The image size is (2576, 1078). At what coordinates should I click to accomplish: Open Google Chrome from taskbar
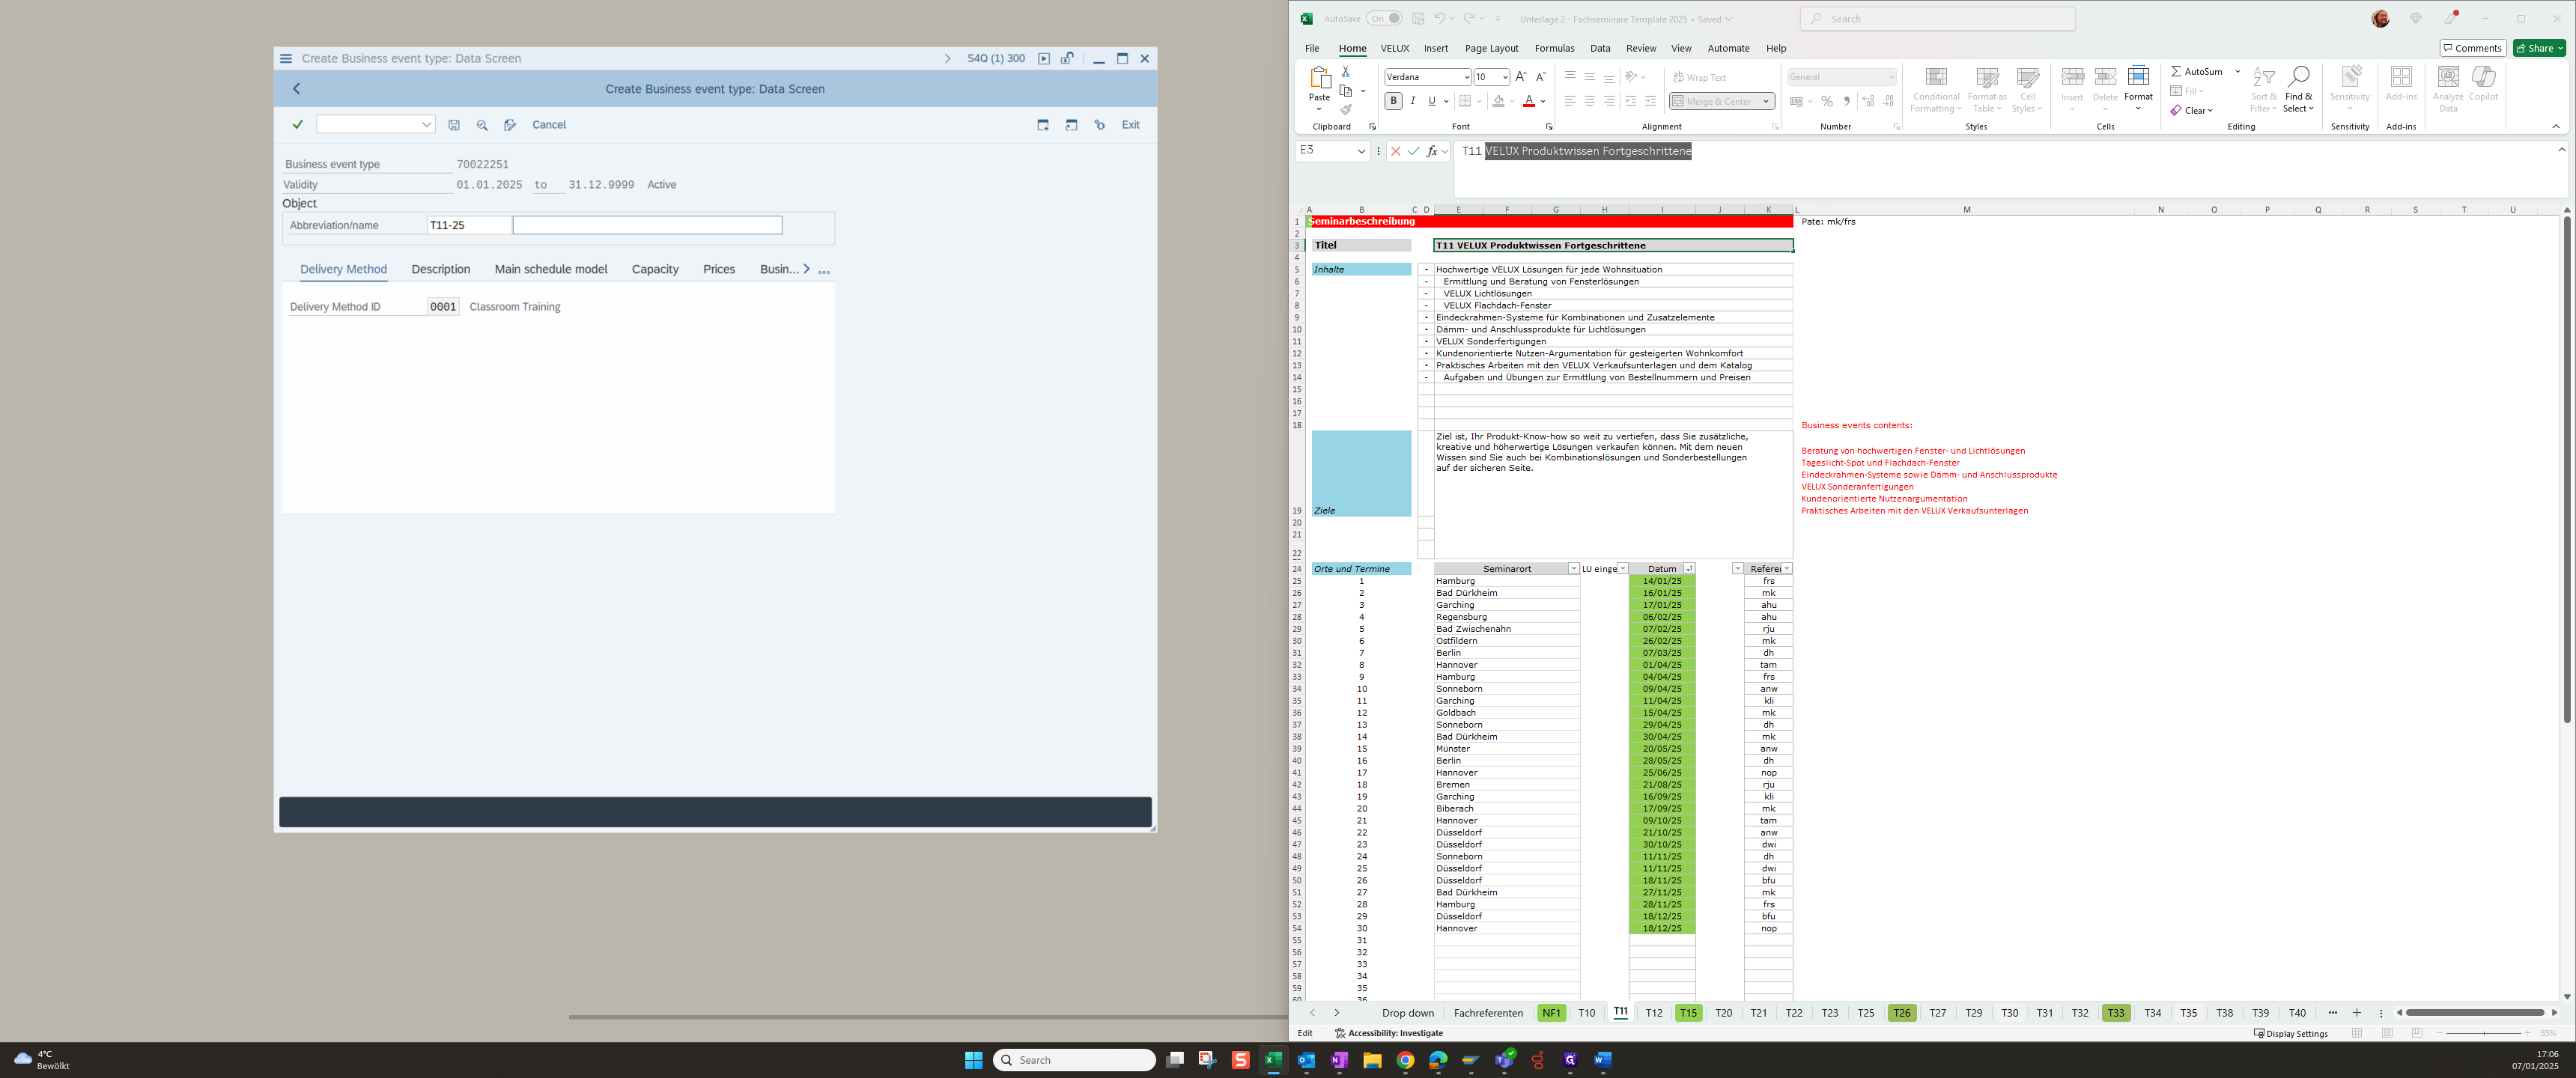pos(1405,1060)
